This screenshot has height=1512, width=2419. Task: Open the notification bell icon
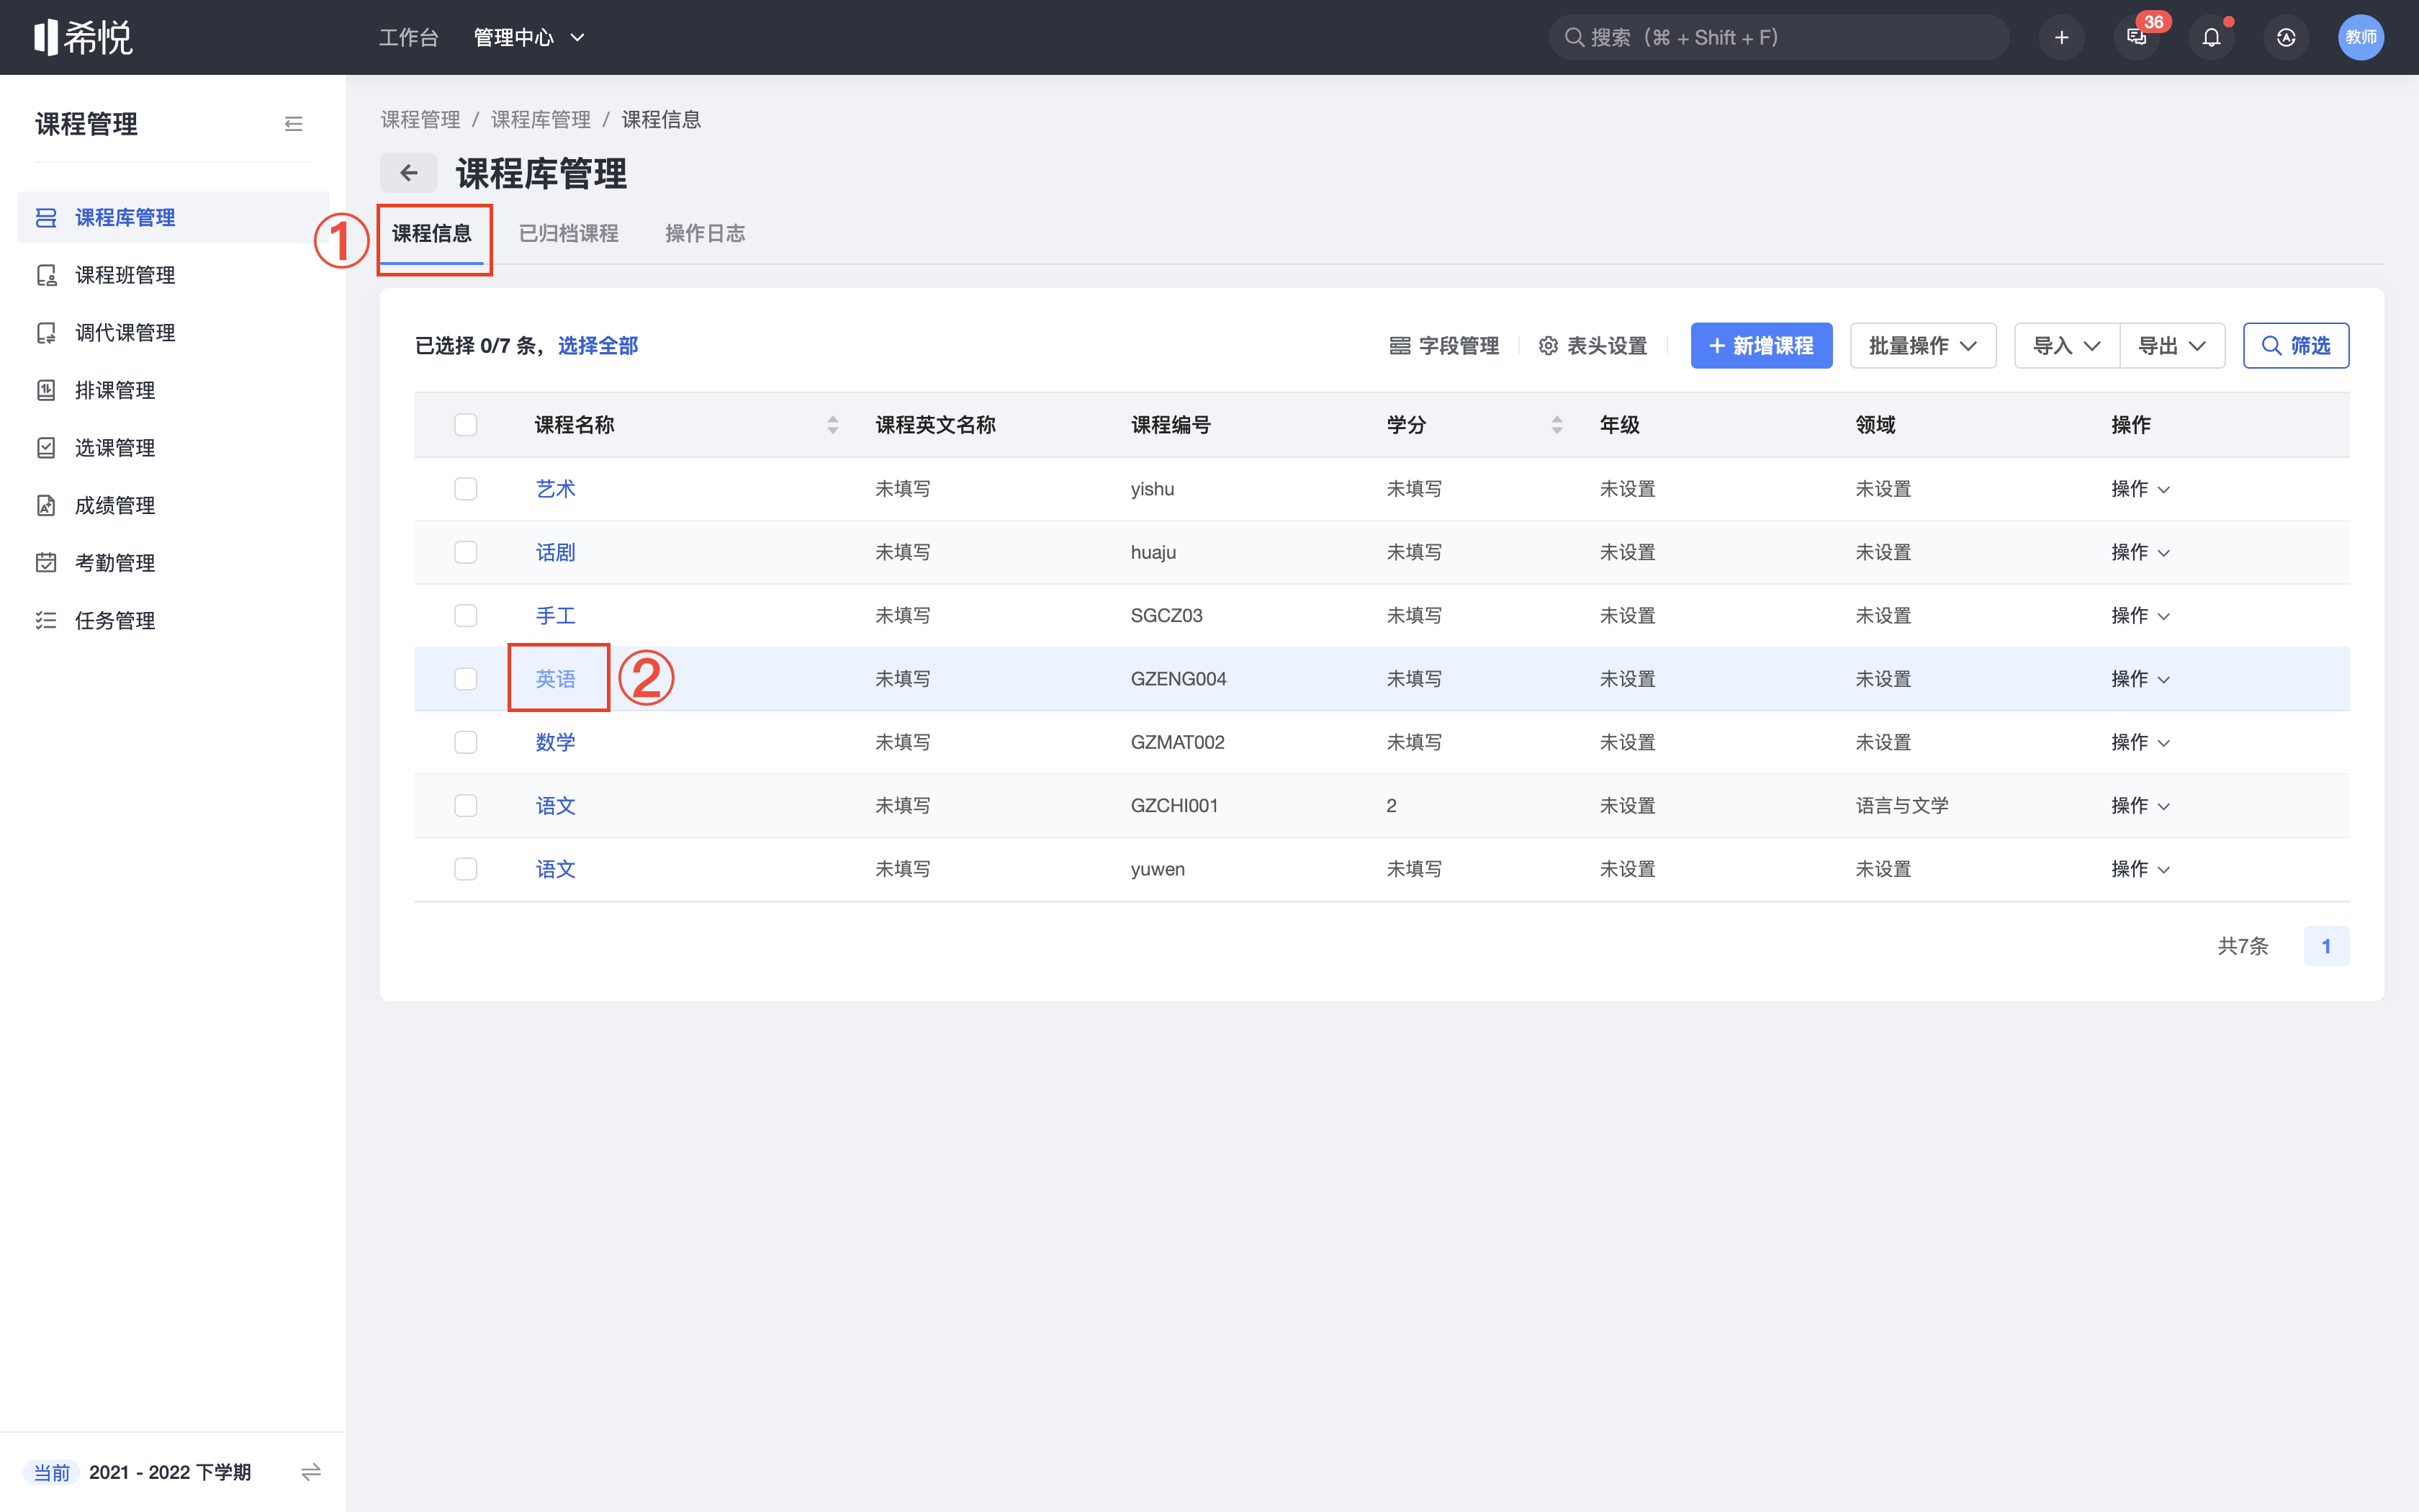tap(2211, 37)
